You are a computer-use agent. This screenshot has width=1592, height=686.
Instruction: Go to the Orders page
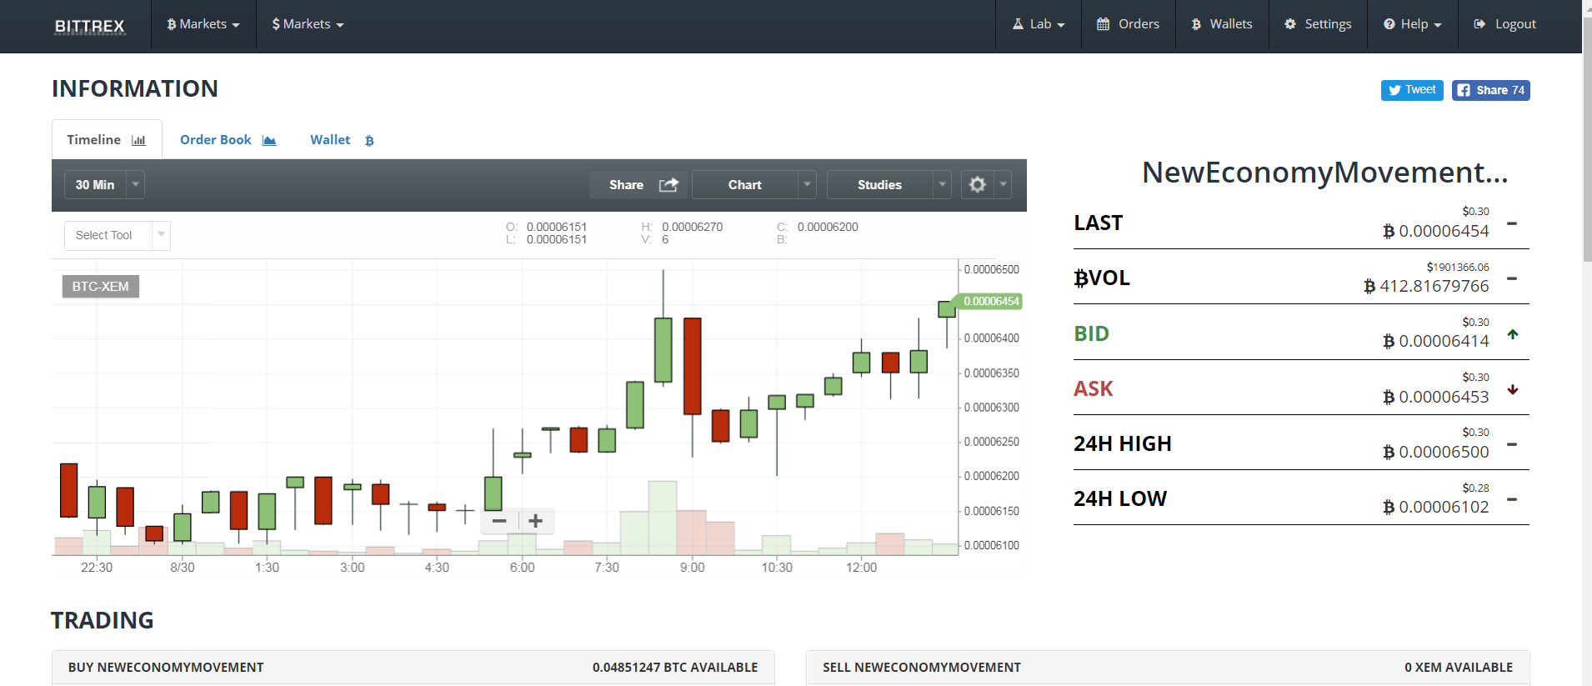[1128, 24]
